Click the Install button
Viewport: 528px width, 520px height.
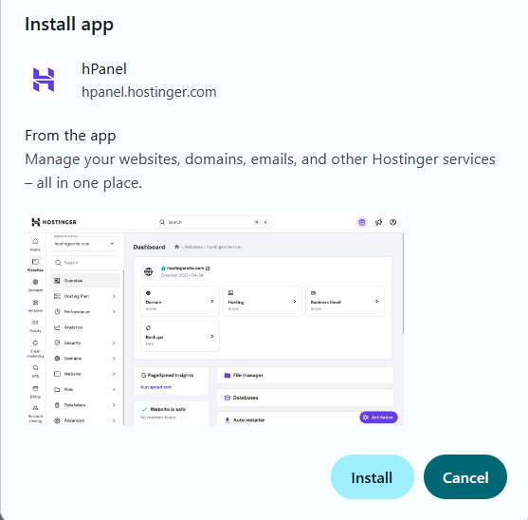click(373, 477)
